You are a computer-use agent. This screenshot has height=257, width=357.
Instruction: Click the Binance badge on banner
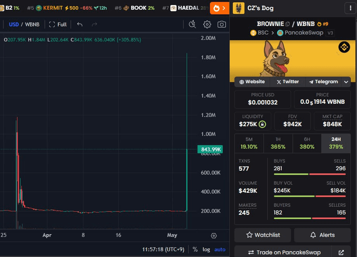344,47
